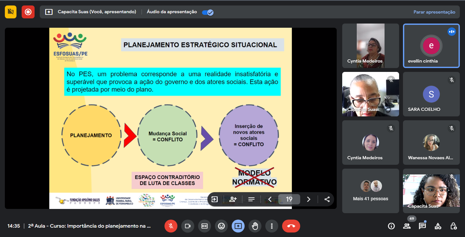465x237 pixels.
Task: Show the participants list with 49 people
Action: click(x=407, y=226)
